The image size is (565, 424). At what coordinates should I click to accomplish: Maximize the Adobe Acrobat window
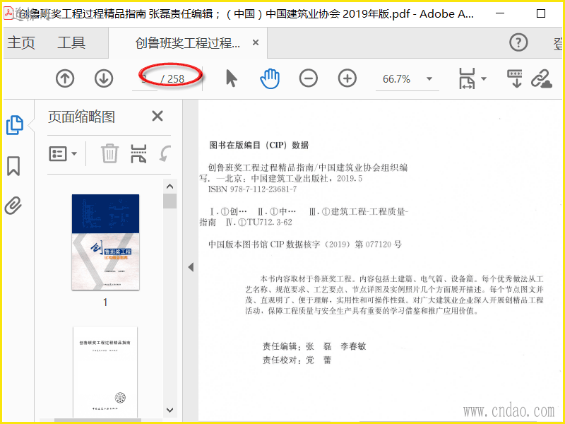541,13
